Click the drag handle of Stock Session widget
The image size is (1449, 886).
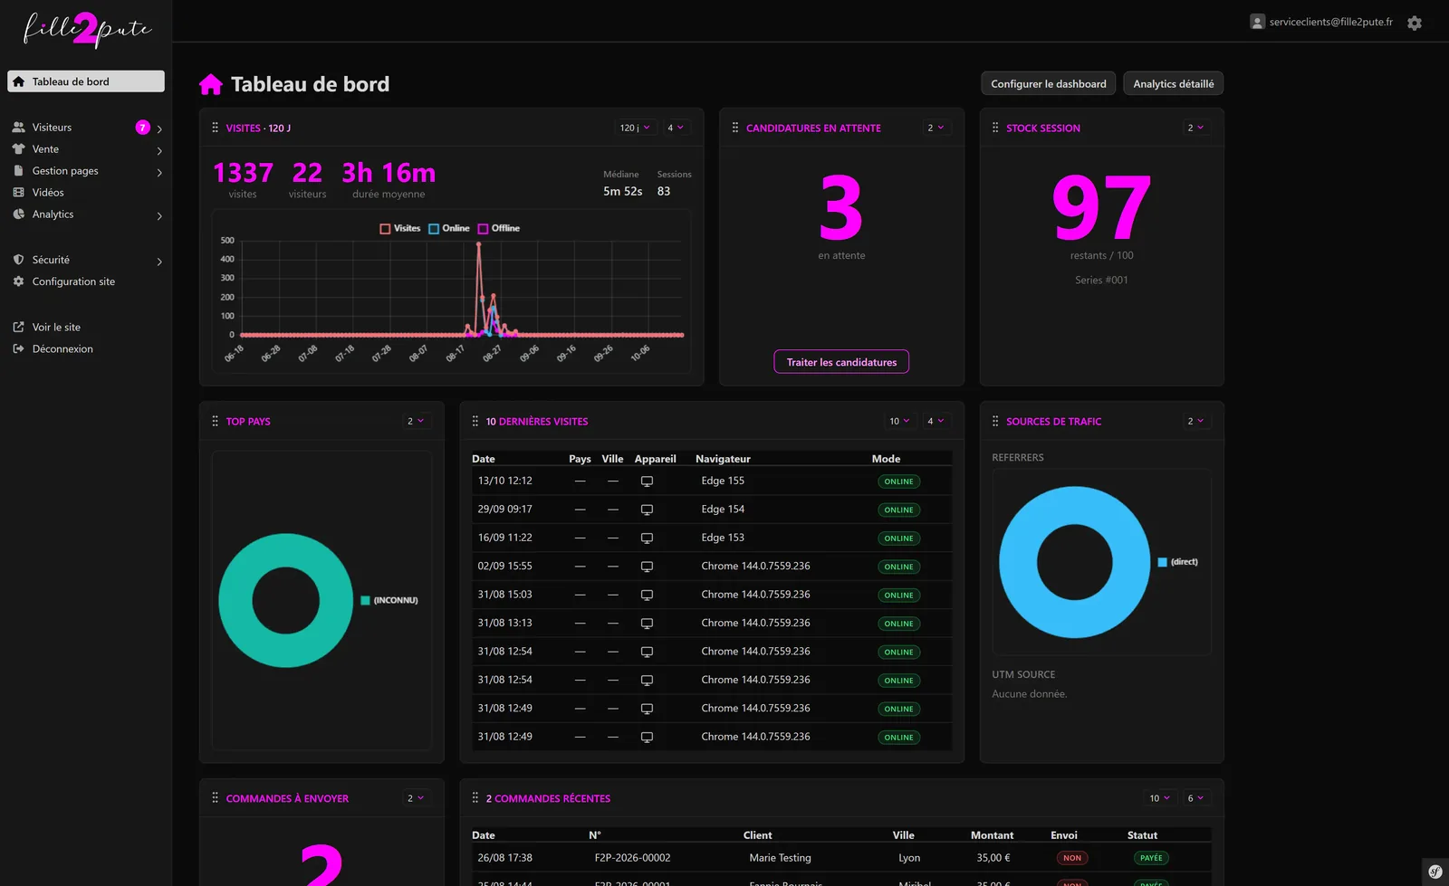[995, 128]
